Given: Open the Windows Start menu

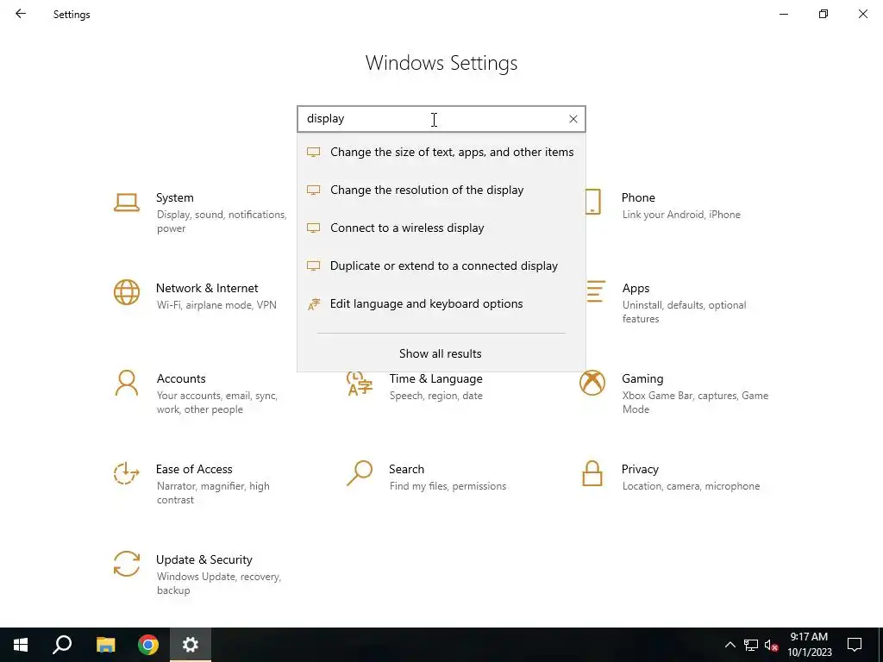Looking at the screenshot, I should [21, 645].
